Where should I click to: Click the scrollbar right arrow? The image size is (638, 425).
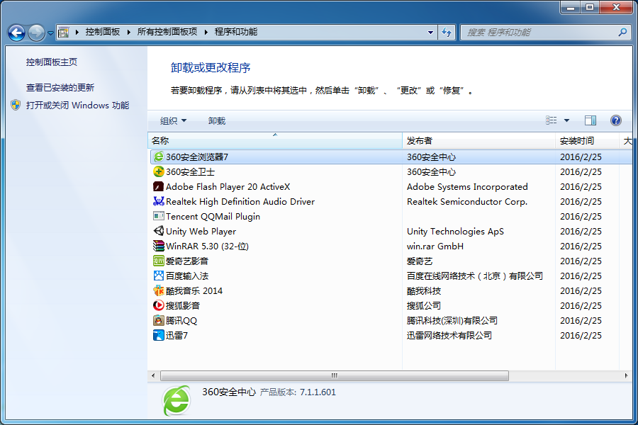(626, 375)
